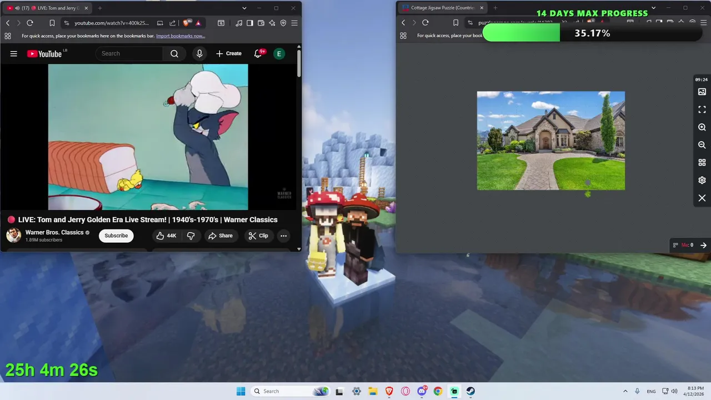
Task: Open Brave main menu in YouTube window
Action: click(x=294, y=23)
